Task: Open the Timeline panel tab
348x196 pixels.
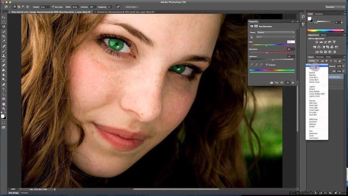Action: click(x=24, y=193)
